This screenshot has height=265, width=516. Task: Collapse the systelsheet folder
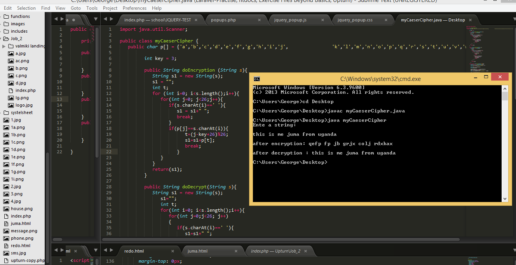[x=2, y=112]
